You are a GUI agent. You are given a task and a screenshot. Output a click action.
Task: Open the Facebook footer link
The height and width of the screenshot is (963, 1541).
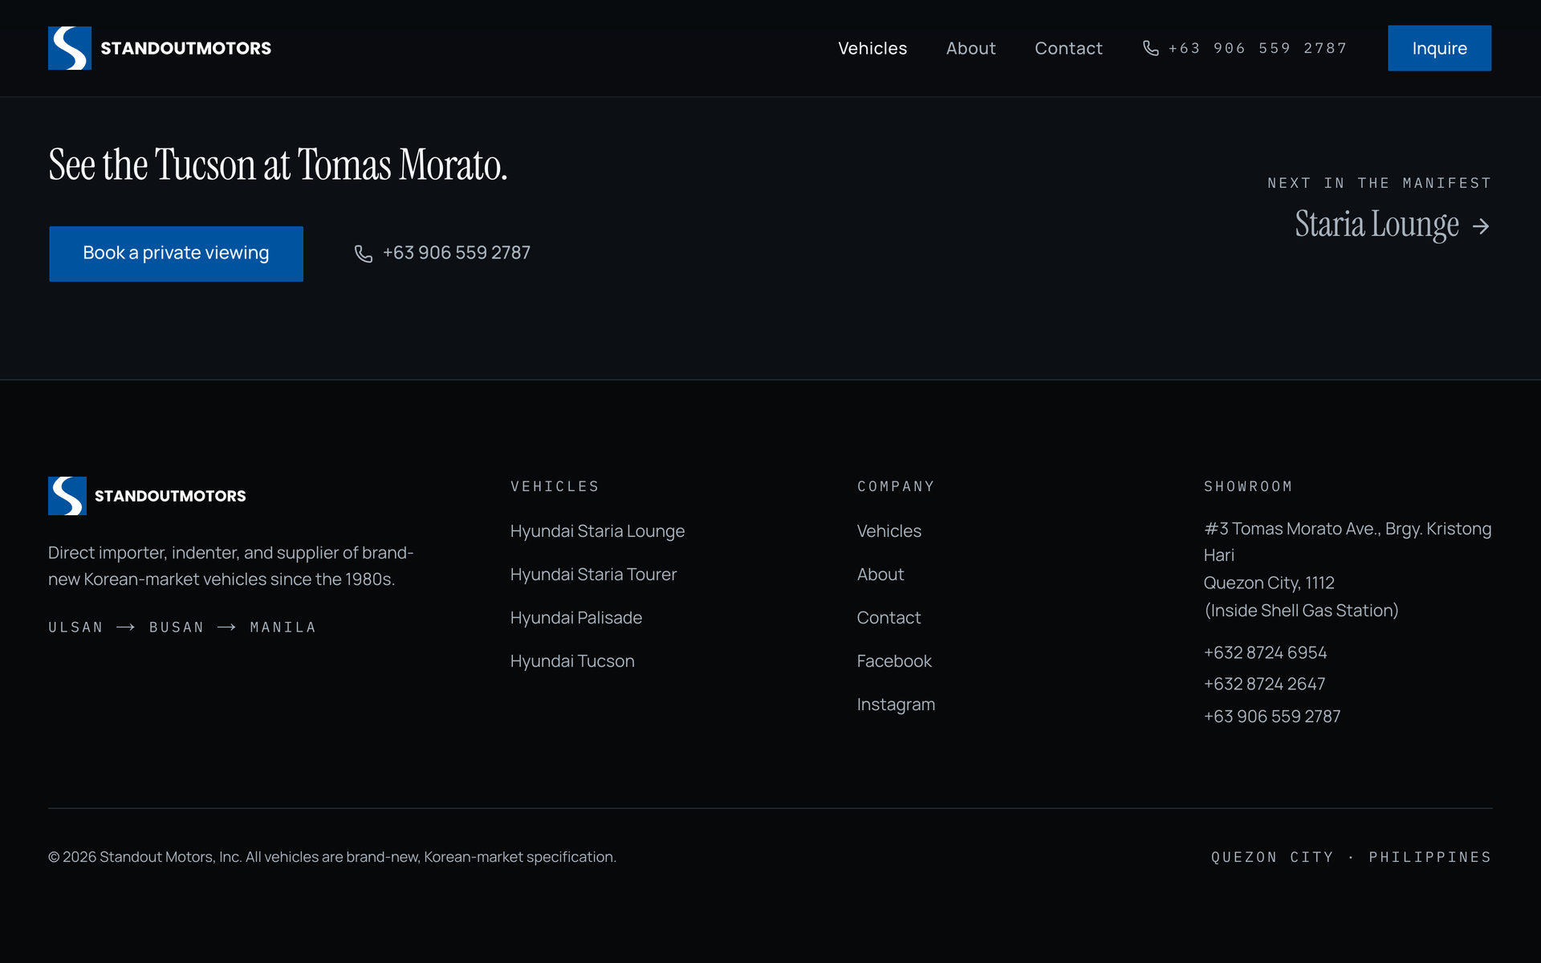coord(894,661)
